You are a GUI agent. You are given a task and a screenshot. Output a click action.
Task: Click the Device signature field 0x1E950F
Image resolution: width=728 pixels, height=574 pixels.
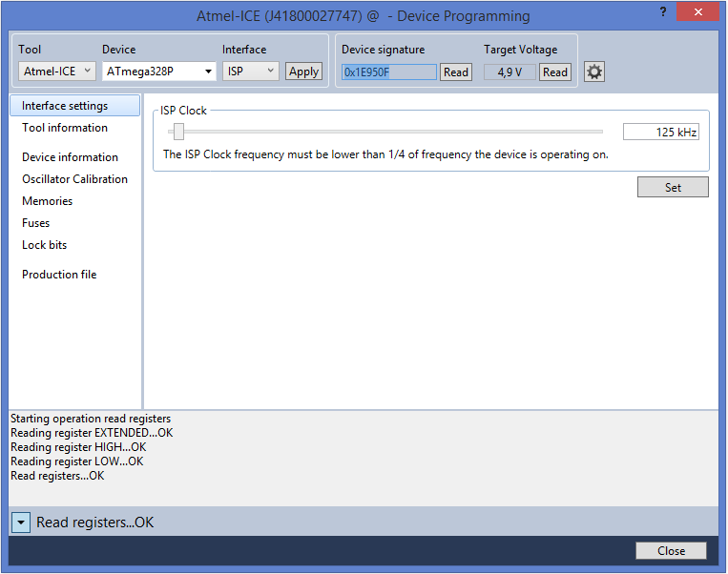[x=389, y=72]
